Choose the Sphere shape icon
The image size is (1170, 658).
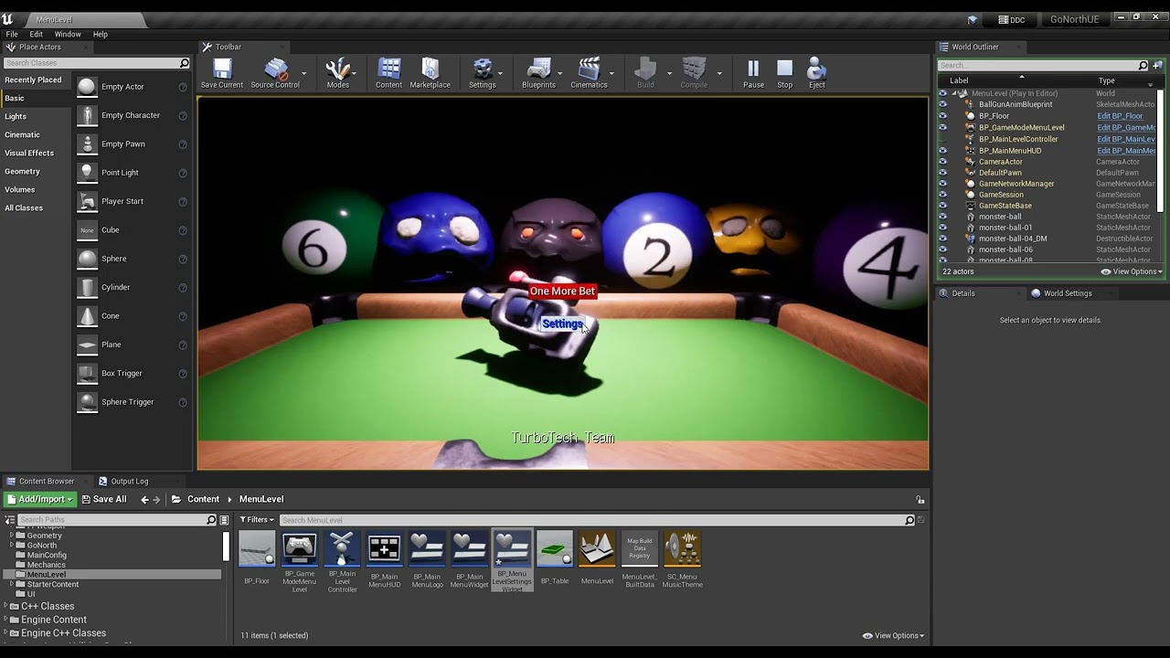point(87,259)
